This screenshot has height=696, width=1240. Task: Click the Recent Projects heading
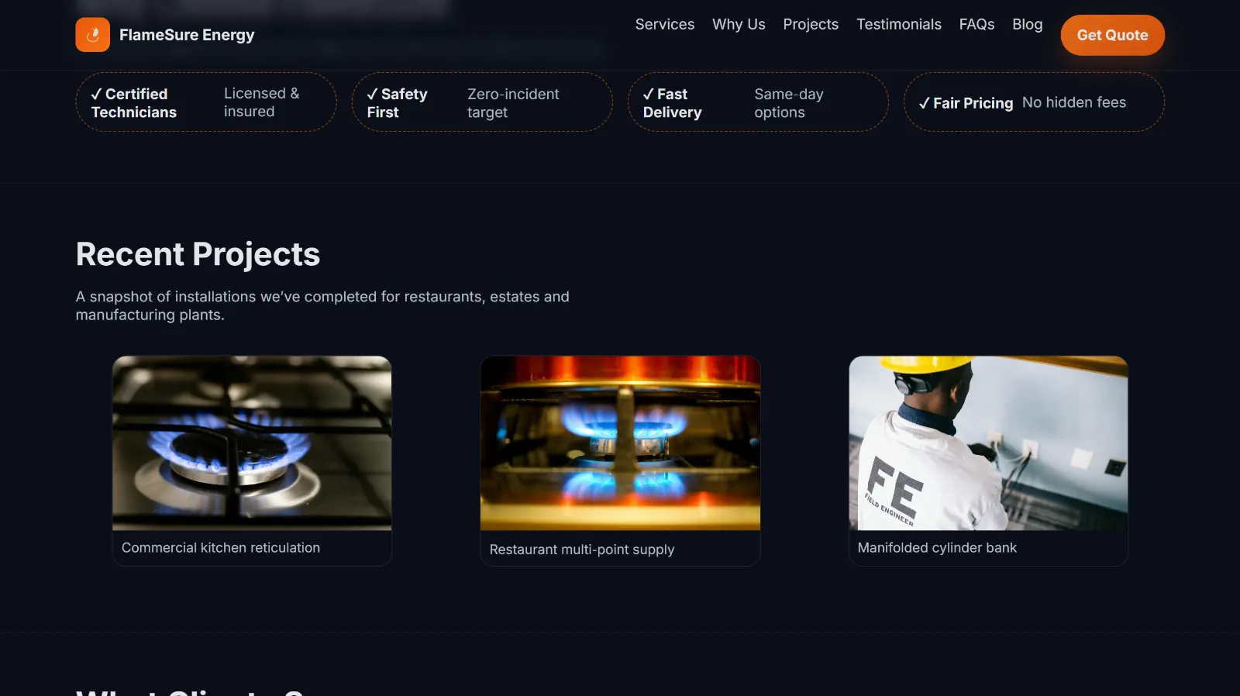point(198,254)
